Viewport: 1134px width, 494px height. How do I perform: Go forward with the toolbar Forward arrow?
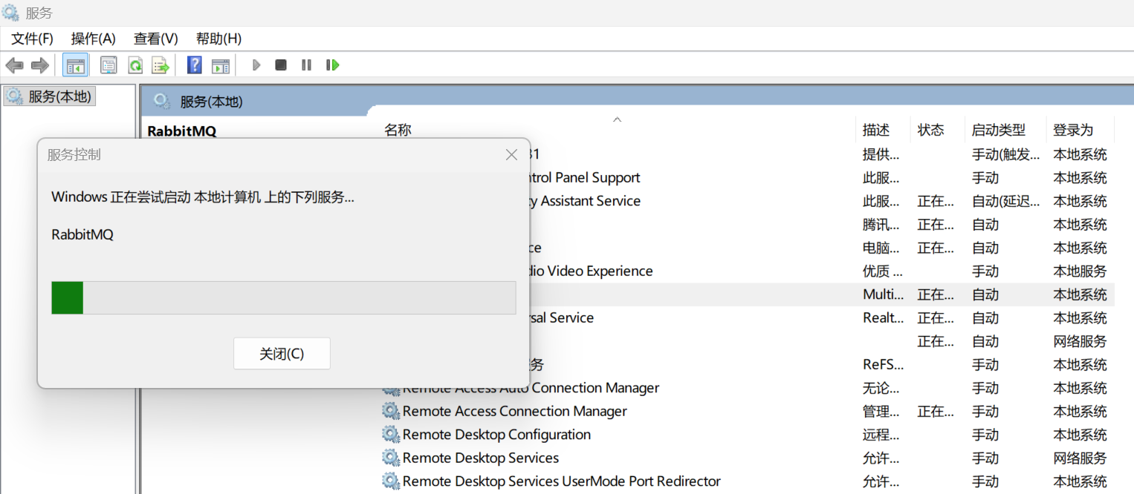[x=40, y=65]
